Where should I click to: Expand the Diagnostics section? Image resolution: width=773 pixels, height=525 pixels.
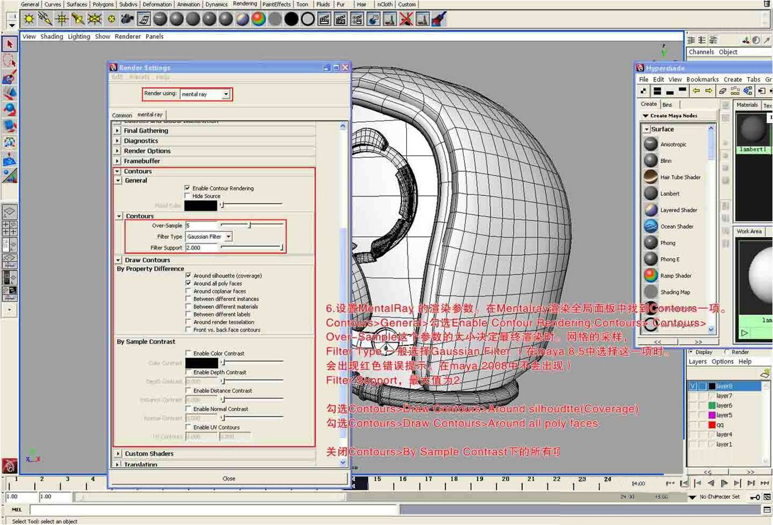tap(117, 141)
